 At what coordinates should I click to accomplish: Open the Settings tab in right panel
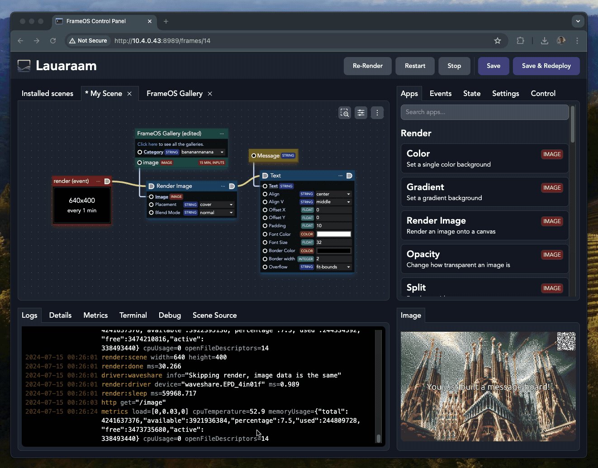pyautogui.click(x=505, y=94)
